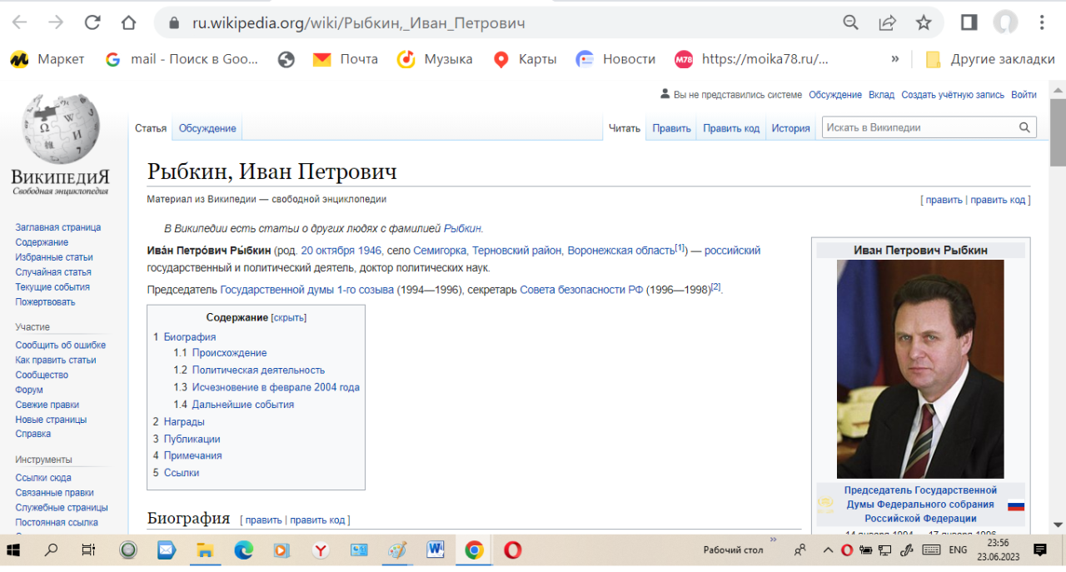
Task: Reload the Wikipedia page
Action: [x=92, y=22]
